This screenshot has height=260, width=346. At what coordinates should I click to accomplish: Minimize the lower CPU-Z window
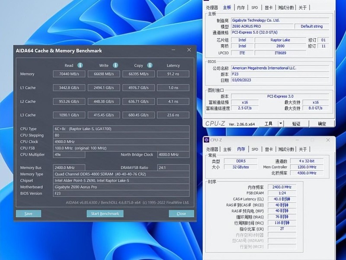pyautogui.click(x=297, y=140)
